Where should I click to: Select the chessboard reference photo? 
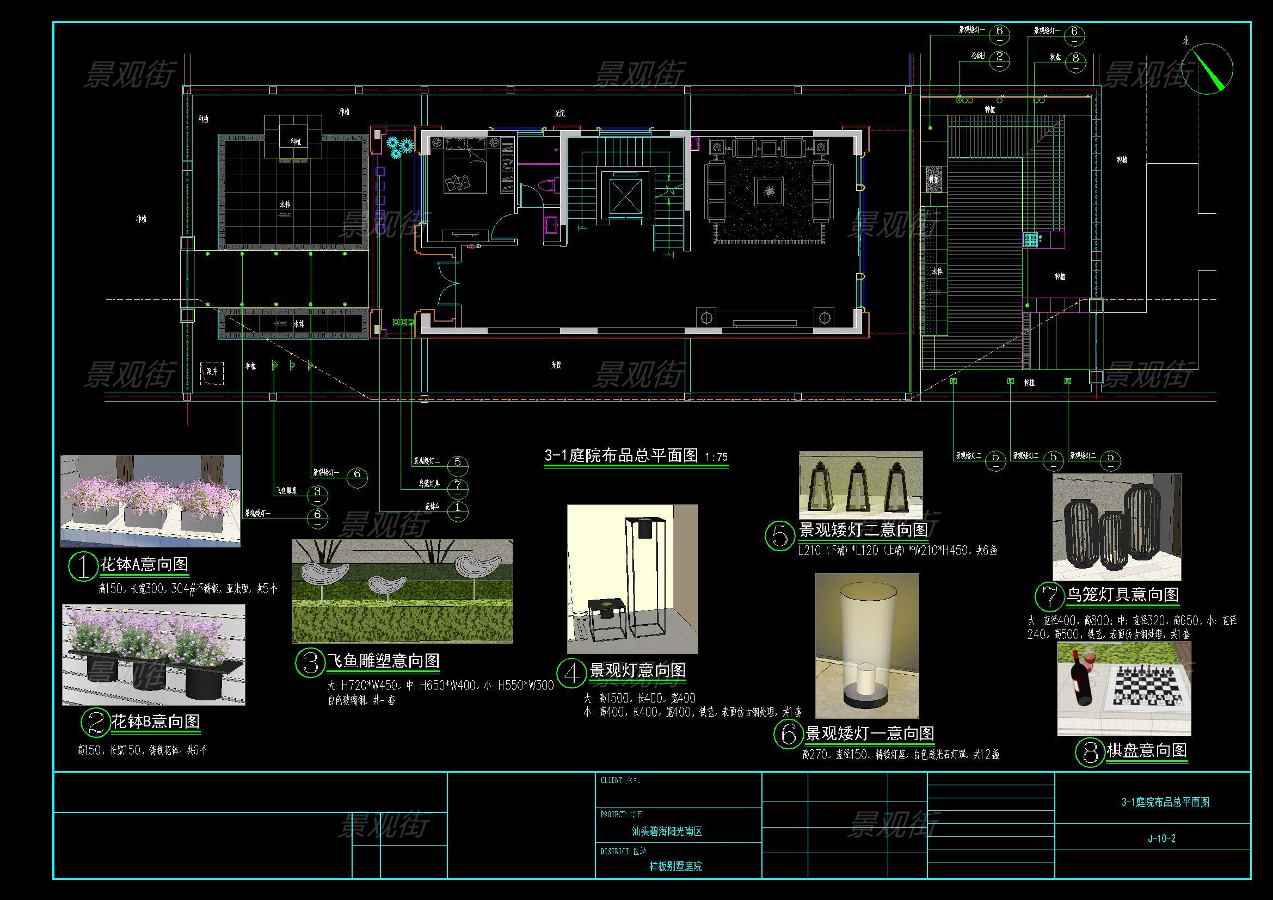point(1124,689)
